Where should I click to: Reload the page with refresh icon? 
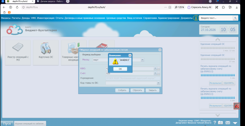tap(17, 7)
